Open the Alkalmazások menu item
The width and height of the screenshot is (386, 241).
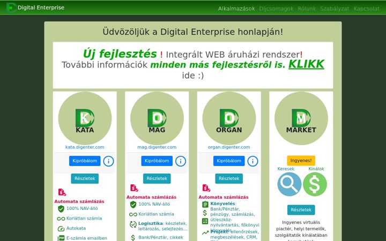236,9
